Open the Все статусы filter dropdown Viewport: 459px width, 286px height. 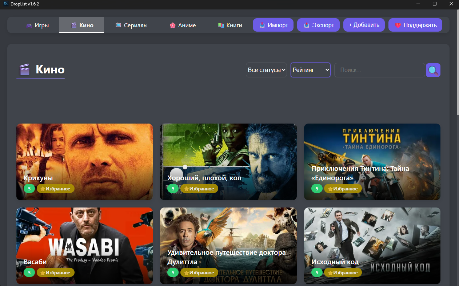point(267,70)
